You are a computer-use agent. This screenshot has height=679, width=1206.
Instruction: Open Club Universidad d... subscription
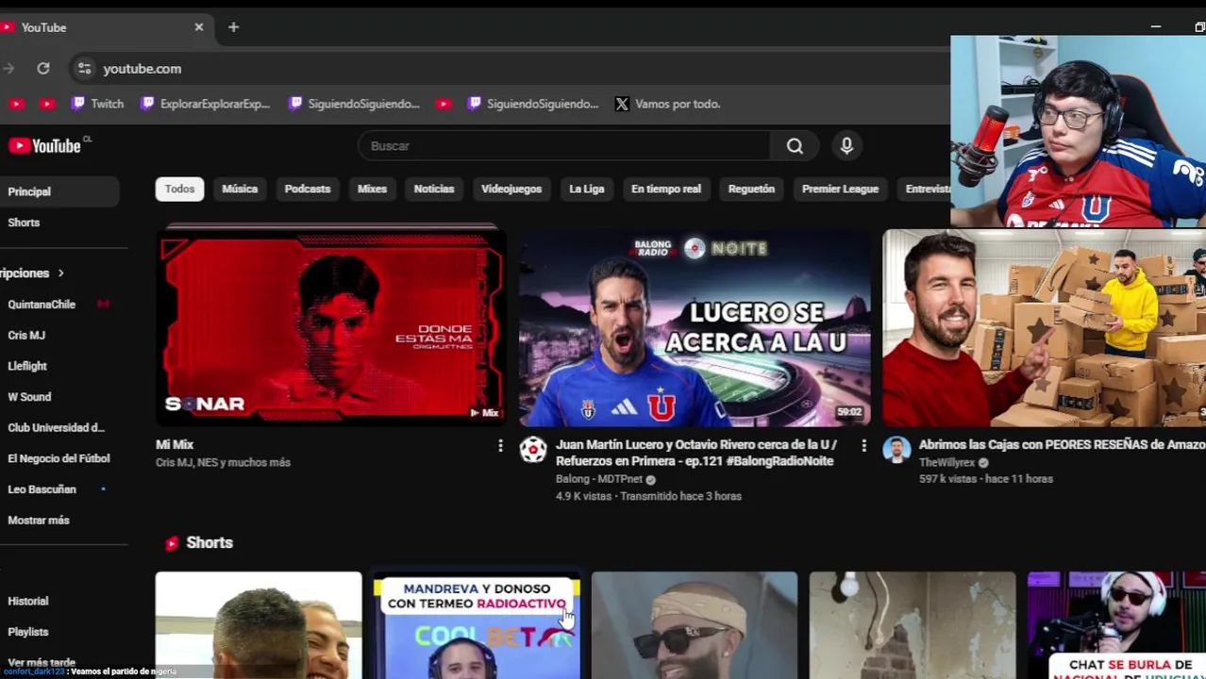(x=59, y=428)
